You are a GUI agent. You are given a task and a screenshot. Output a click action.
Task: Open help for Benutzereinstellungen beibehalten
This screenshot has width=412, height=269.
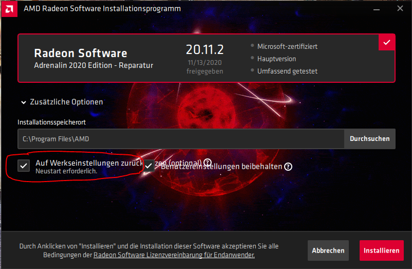(288, 167)
